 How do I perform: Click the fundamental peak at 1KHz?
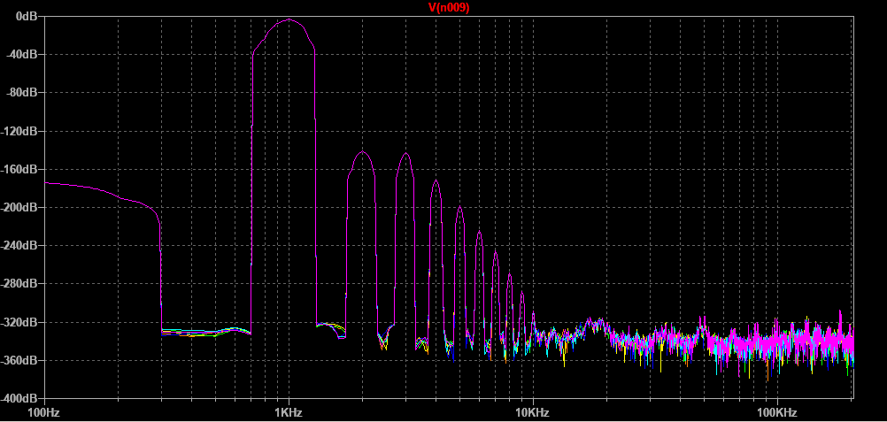(289, 19)
